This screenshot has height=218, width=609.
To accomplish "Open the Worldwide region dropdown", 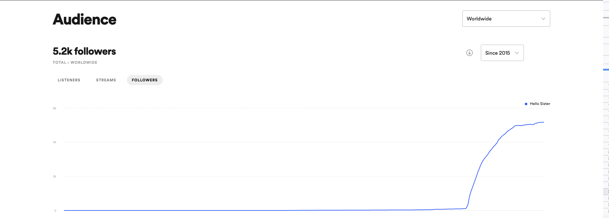I will [506, 19].
